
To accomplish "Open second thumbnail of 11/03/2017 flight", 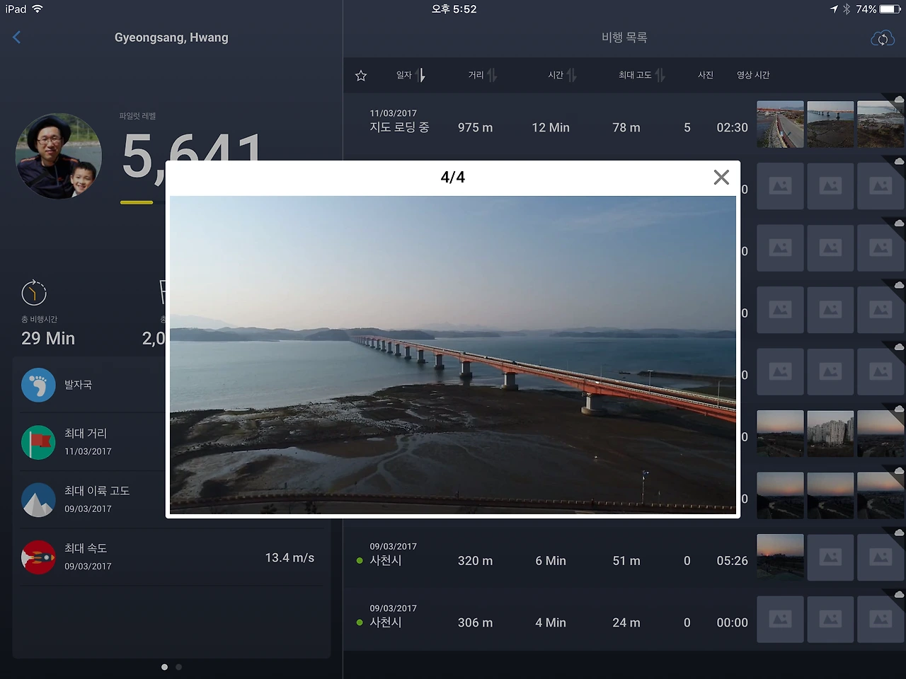I will 830,124.
